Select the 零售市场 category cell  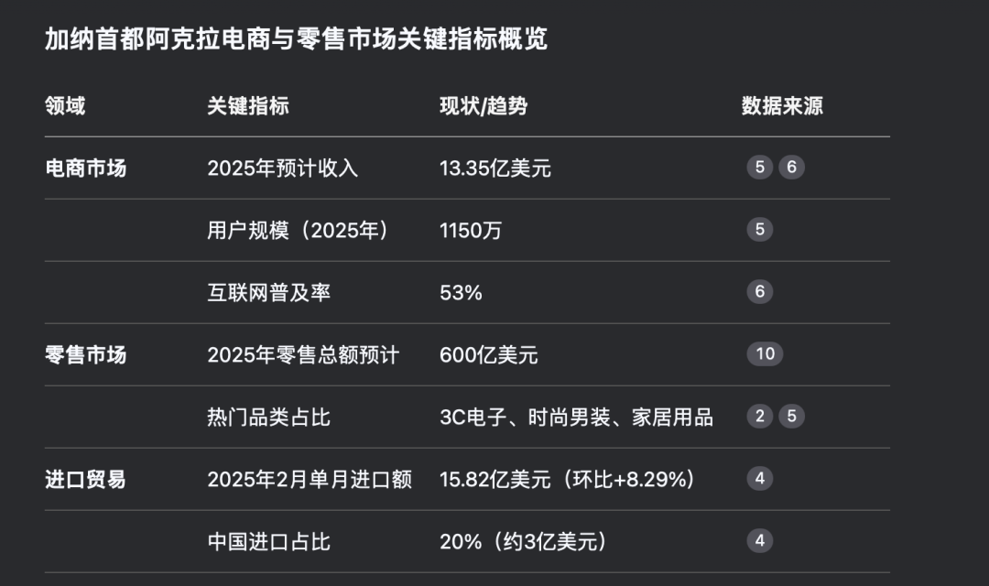coord(86,355)
